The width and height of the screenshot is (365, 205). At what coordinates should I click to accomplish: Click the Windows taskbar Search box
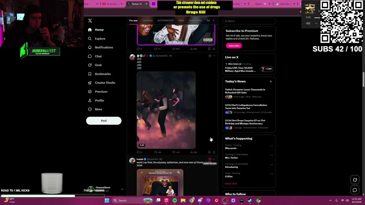coord(133,200)
